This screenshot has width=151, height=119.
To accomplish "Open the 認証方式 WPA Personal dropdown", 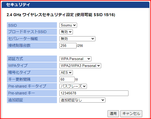I will coord(75,59).
